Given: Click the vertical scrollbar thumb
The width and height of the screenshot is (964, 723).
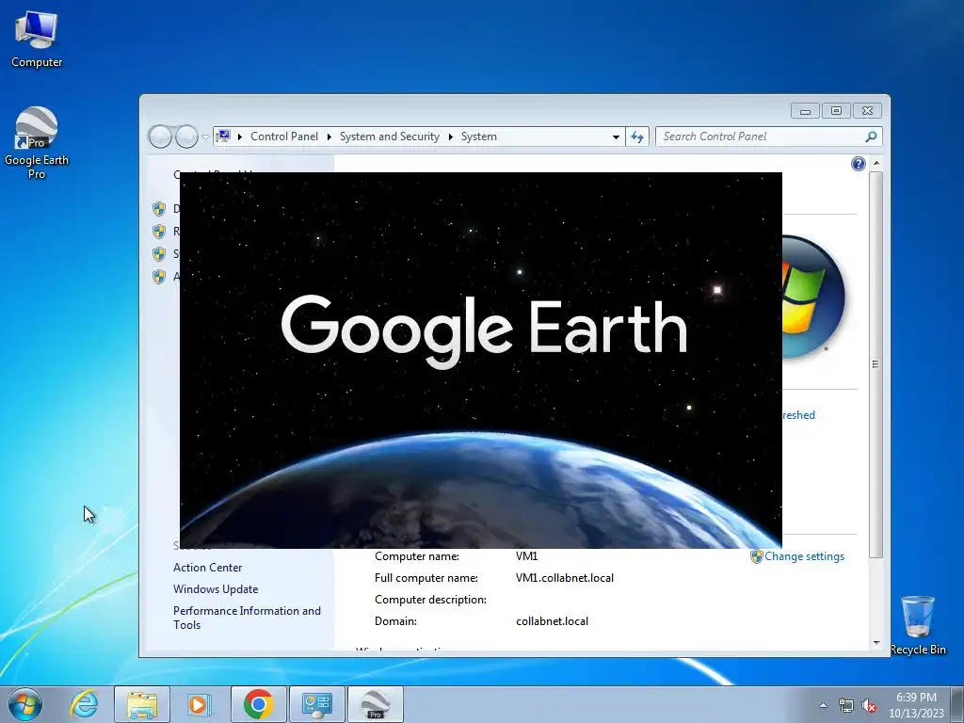Looking at the screenshot, I should [x=876, y=364].
